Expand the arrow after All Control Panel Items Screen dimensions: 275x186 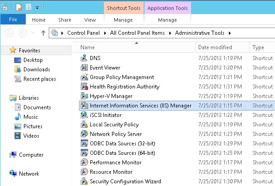coord(170,33)
